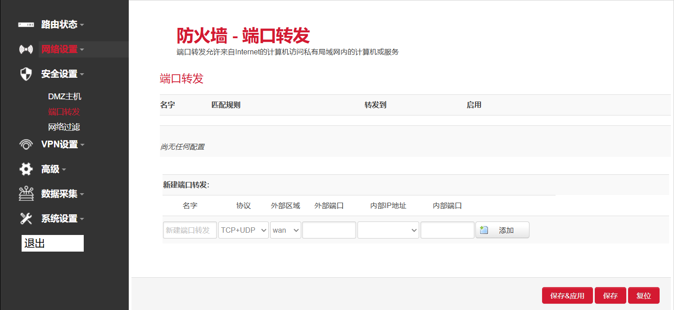Select the 数据采集 sidebar icon
The width and height of the screenshot is (674, 310).
point(26,193)
